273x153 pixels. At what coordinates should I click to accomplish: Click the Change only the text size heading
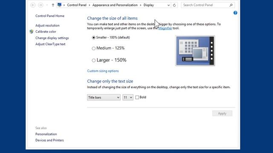110,81
